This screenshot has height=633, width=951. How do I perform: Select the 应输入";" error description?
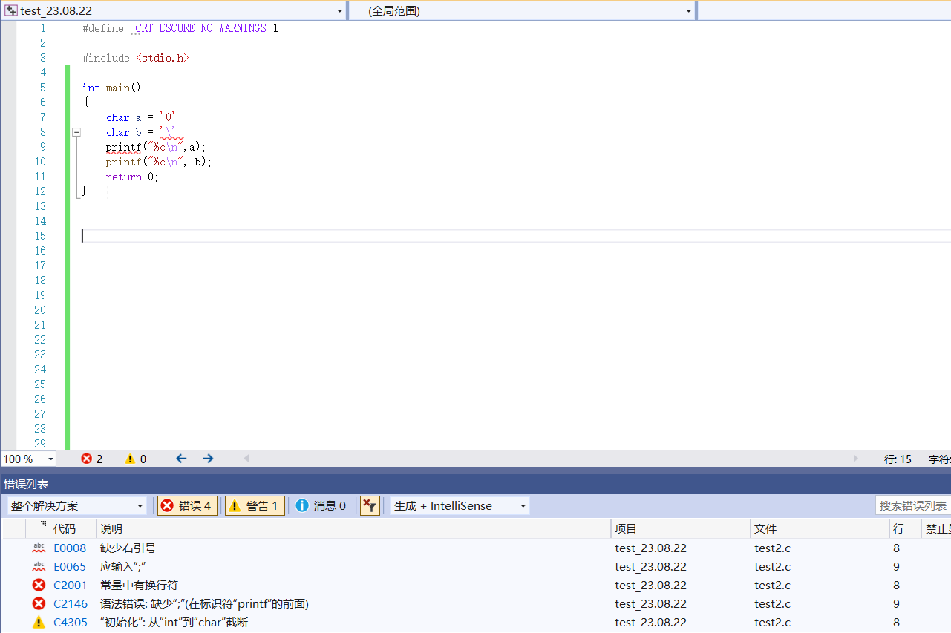122,566
